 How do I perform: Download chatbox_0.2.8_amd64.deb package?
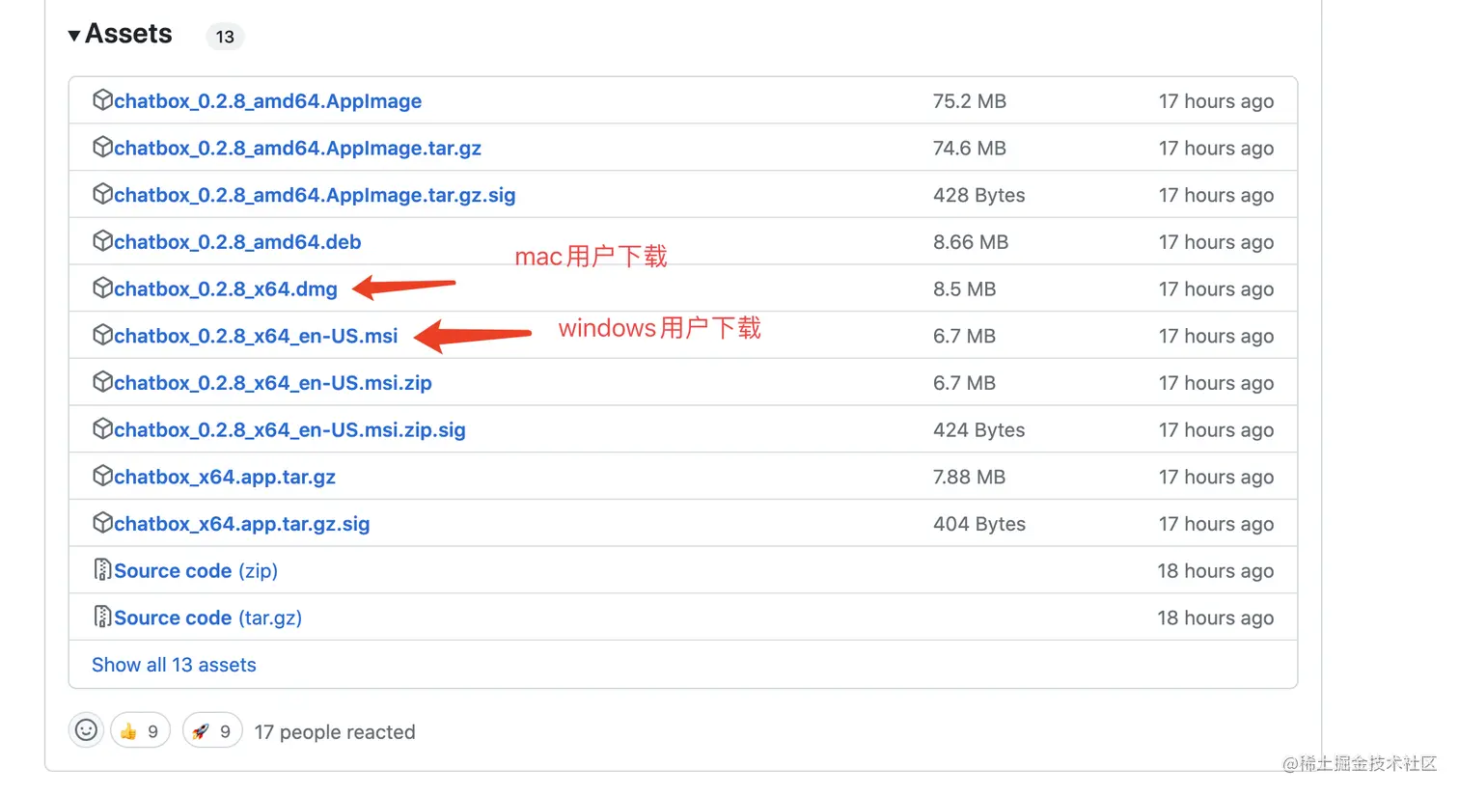click(x=237, y=242)
